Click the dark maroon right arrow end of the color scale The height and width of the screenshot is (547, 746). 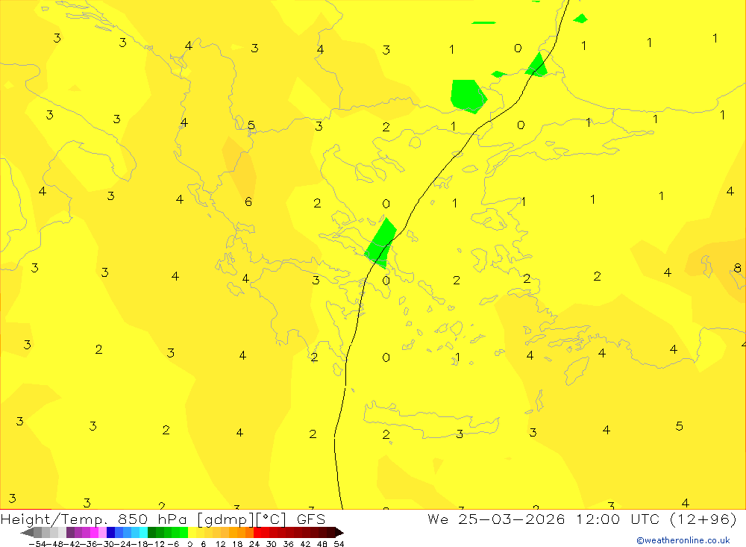coord(339,532)
